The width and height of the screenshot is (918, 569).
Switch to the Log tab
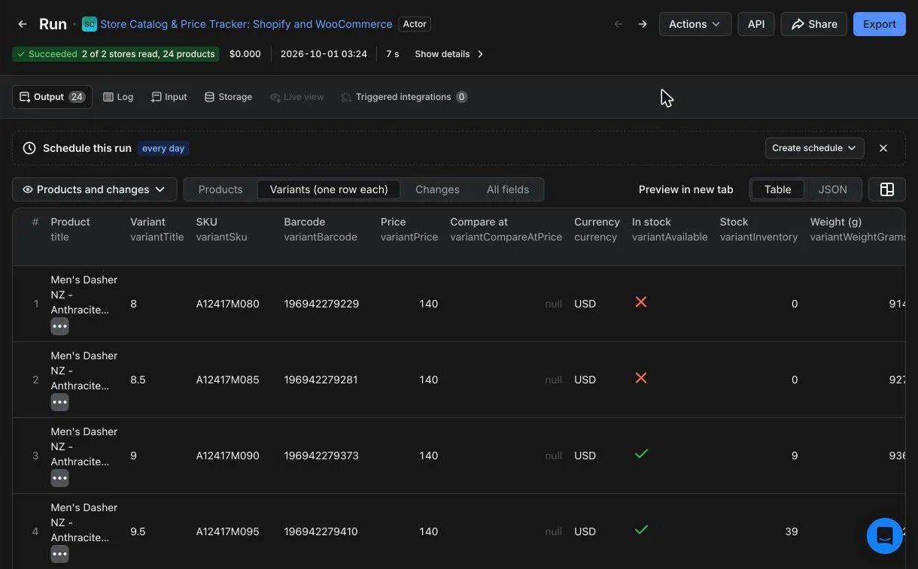click(118, 97)
